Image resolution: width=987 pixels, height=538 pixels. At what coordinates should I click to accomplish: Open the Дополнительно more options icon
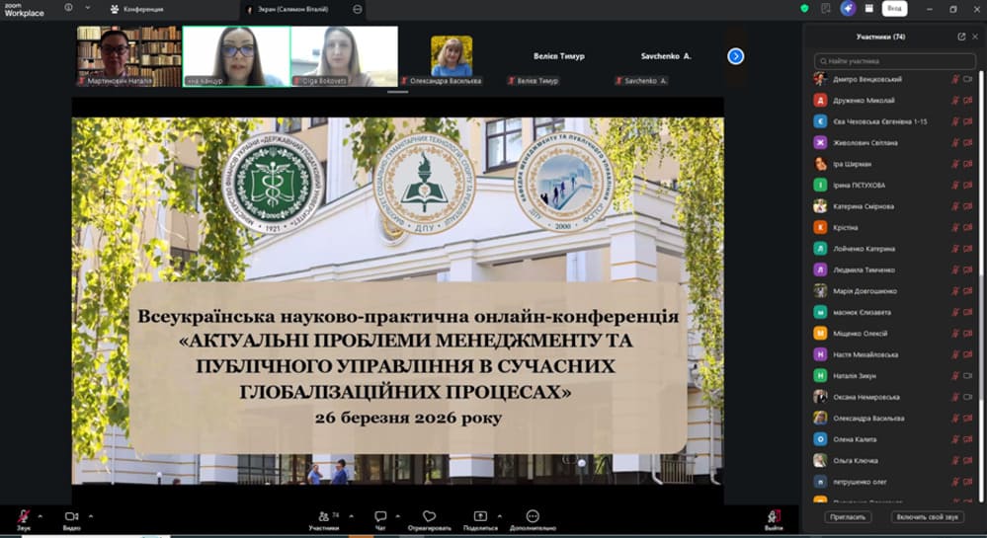coord(533,516)
